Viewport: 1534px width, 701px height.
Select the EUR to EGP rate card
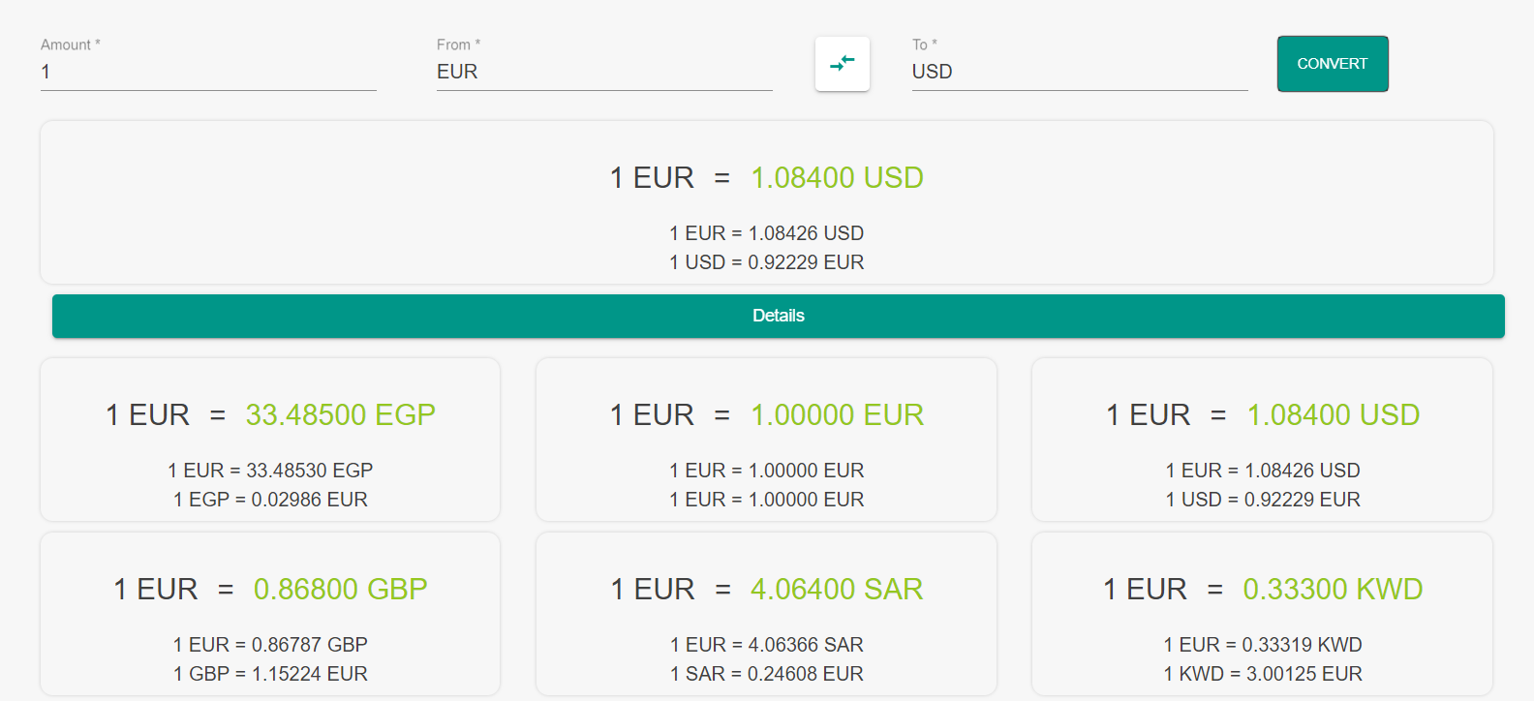[270, 441]
